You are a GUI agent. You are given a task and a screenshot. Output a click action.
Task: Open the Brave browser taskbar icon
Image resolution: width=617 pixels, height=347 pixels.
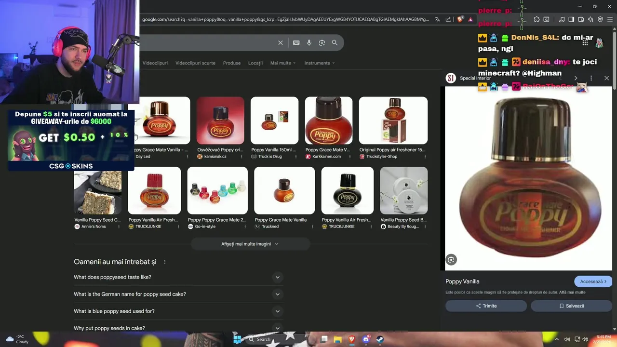point(352,339)
